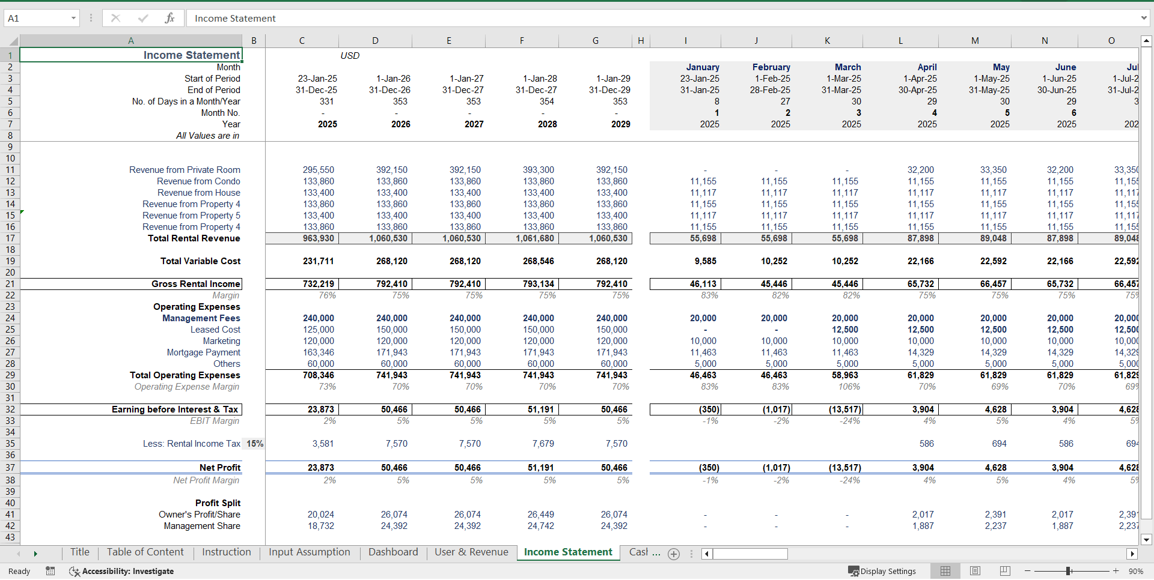Image resolution: width=1154 pixels, height=580 pixels.
Task: Click the zoom in plus button
Action: [1116, 571]
